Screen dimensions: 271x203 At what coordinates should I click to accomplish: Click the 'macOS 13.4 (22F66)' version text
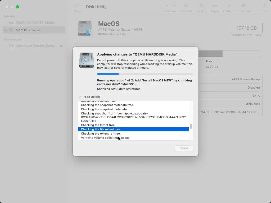(x=112, y=34)
